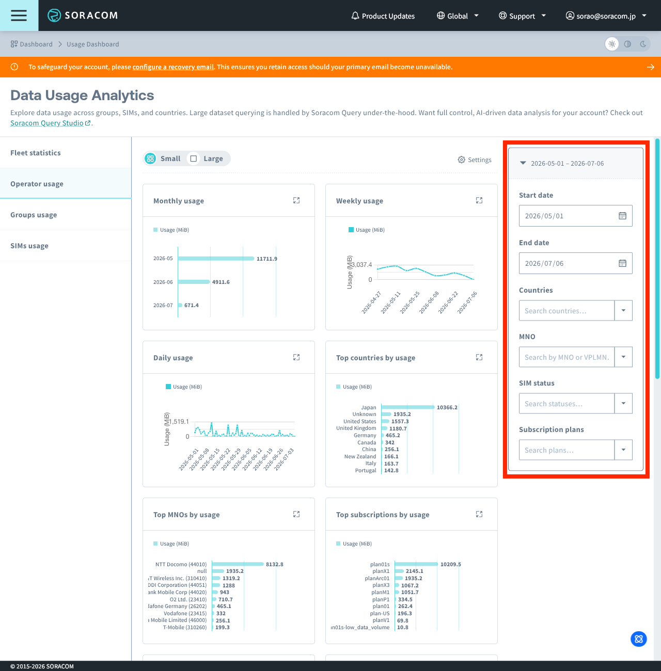
Task: Expand the Daily usage chart
Action: (x=296, y=357)
